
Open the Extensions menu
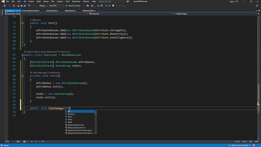tap(76, 2)
